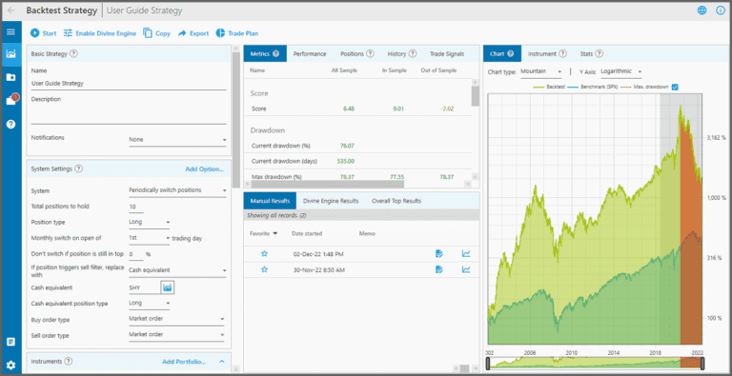Open the folder icon in sidebar
732x376 pixels.
tap(10, 77)
